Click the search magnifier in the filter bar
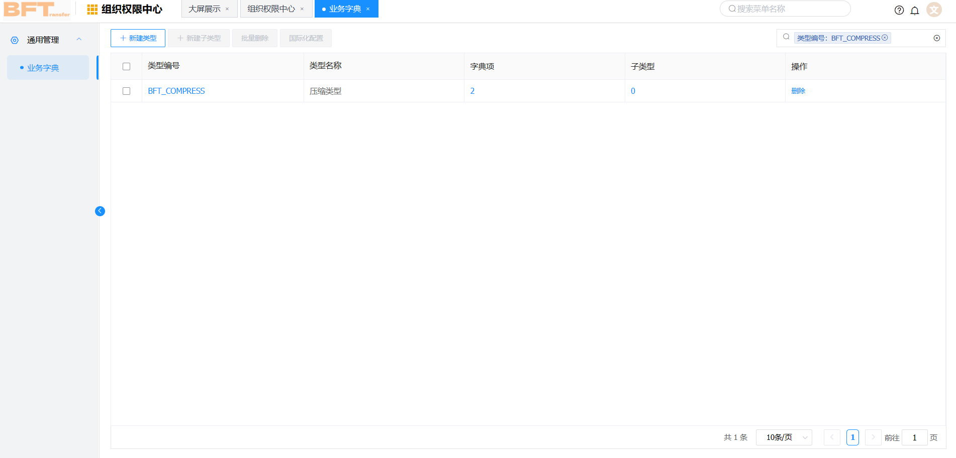956x458 pixels. tap(786, 37)
